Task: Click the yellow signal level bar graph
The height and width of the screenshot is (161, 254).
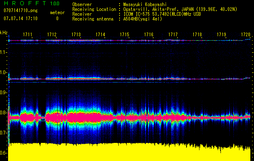Action: [129, 153]
